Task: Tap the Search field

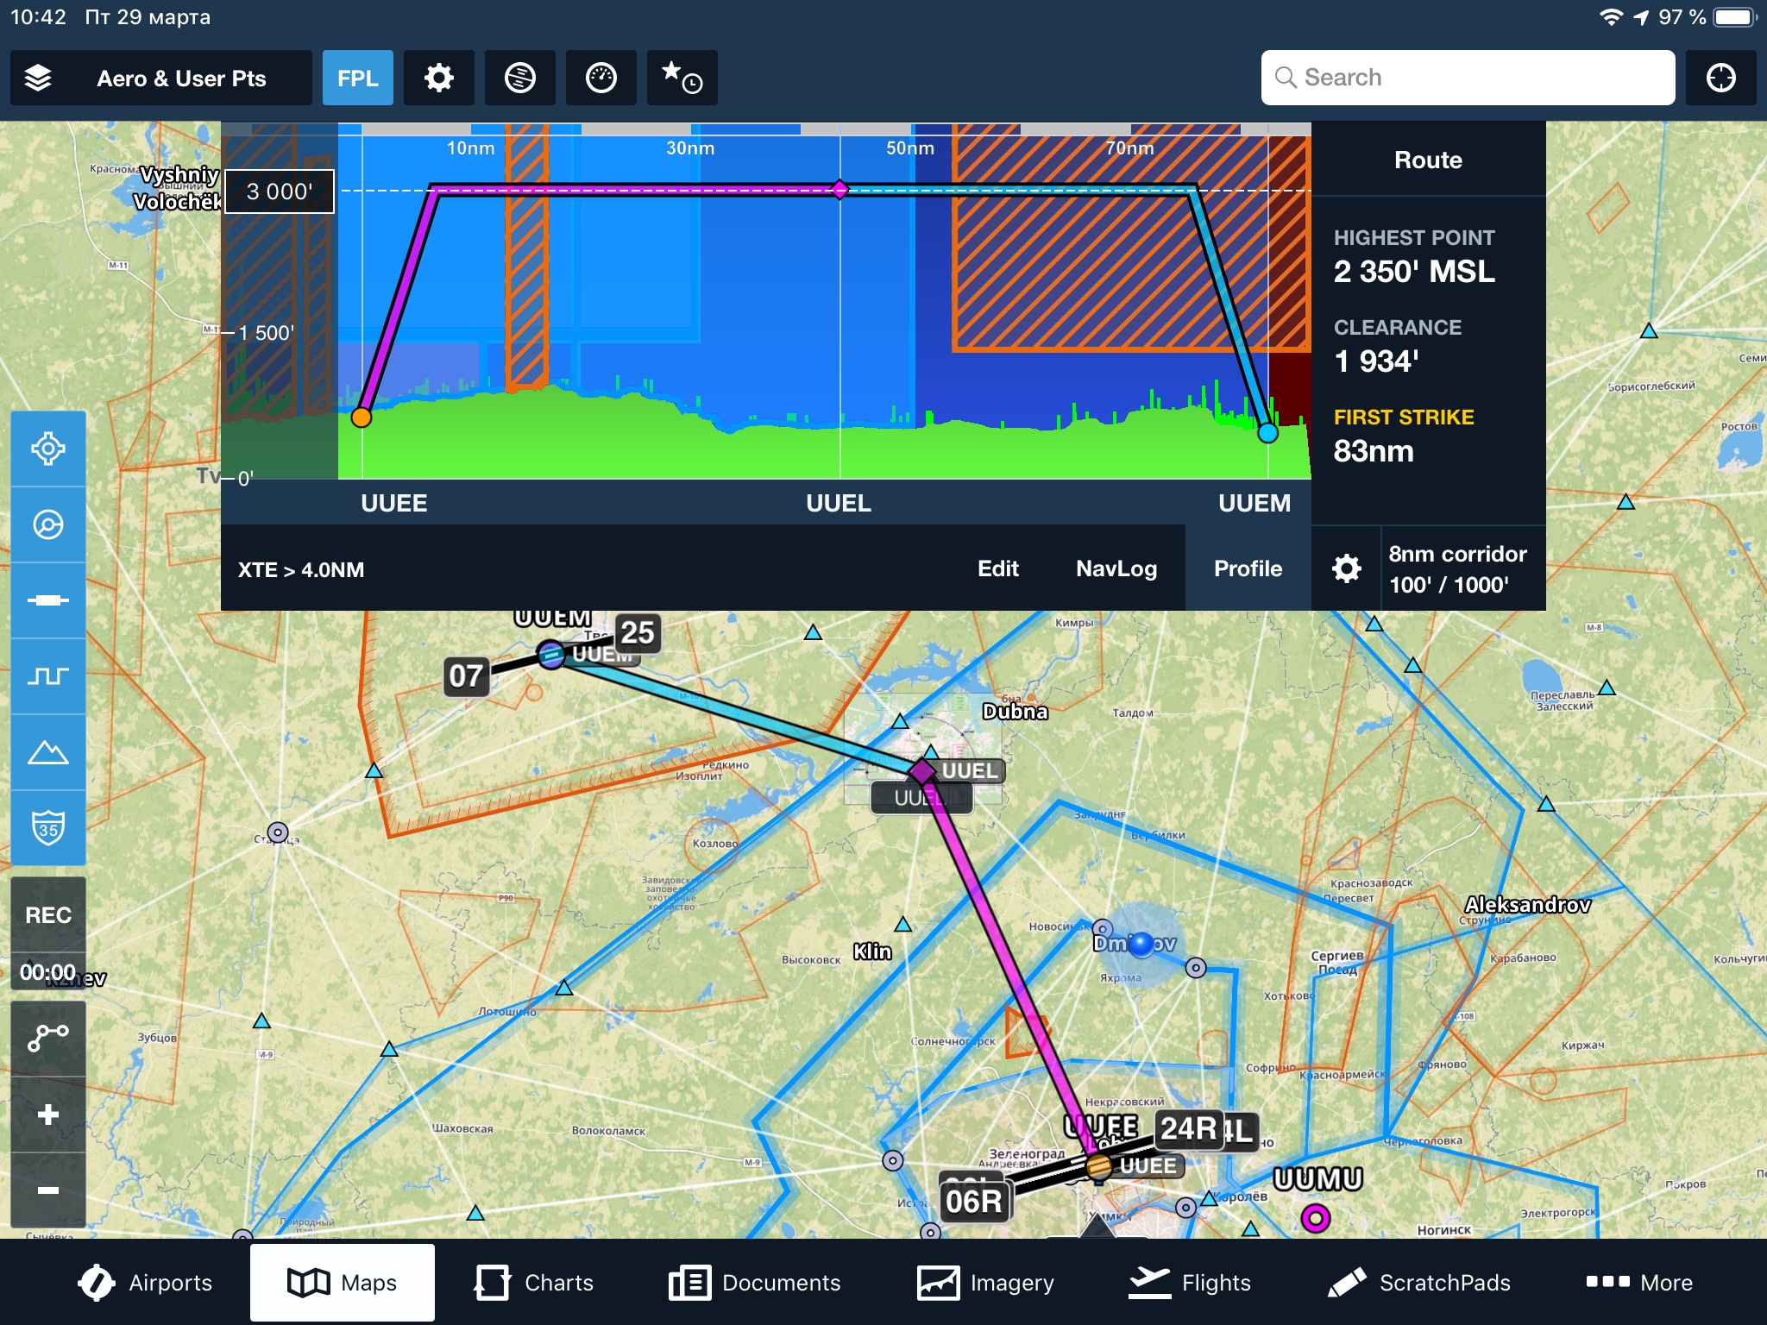Action: [1467, 78]
